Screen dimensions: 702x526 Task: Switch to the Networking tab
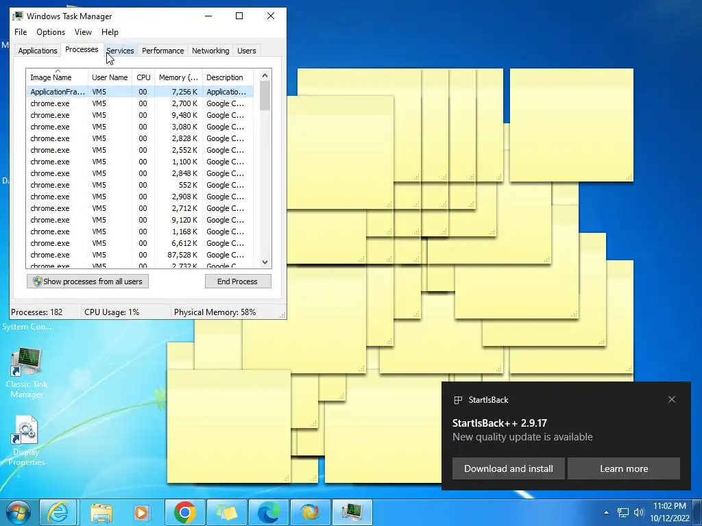click(x=210, y=51)
